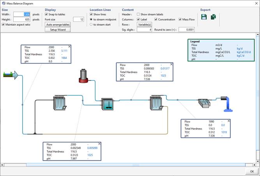Click the Mass Balance Diagram title icon
Screen dimensions: 260x176
4,4
